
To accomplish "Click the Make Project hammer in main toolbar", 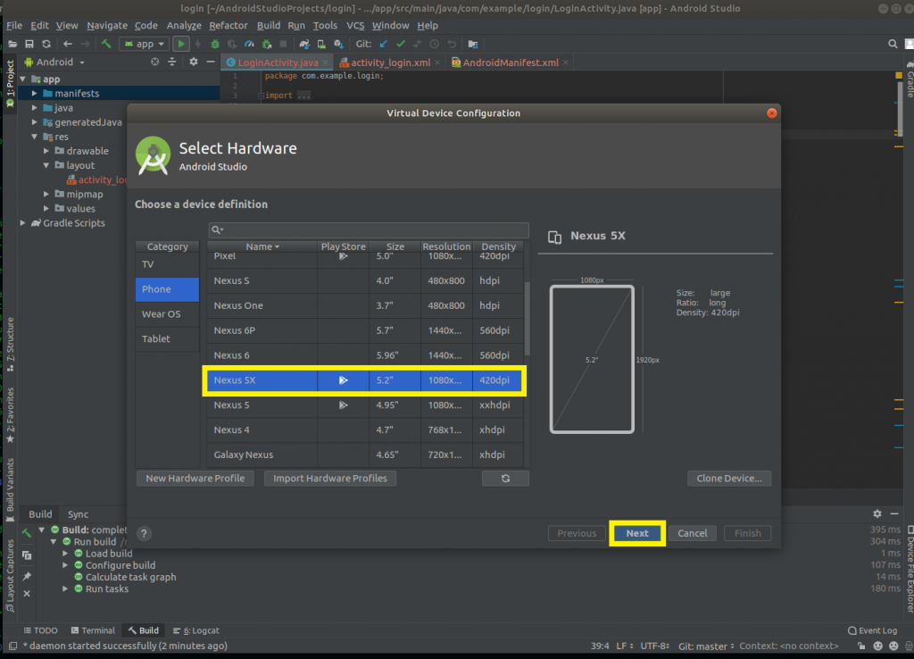I will point(106,44).
